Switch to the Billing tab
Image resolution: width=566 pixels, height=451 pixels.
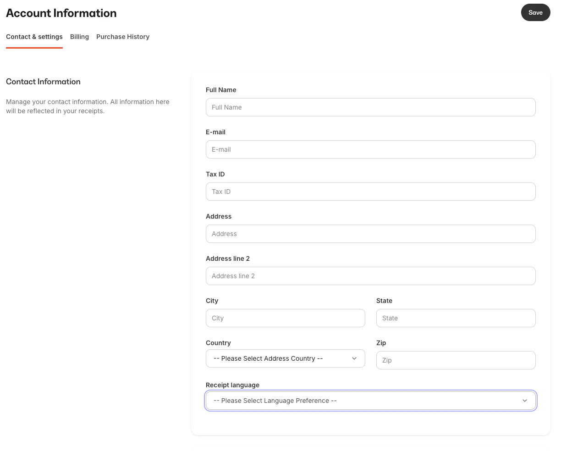click(x=79, y=37)
